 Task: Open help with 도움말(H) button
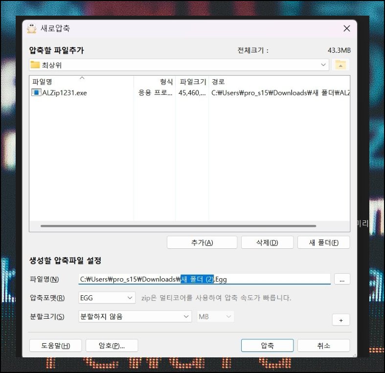coord(55,346)
